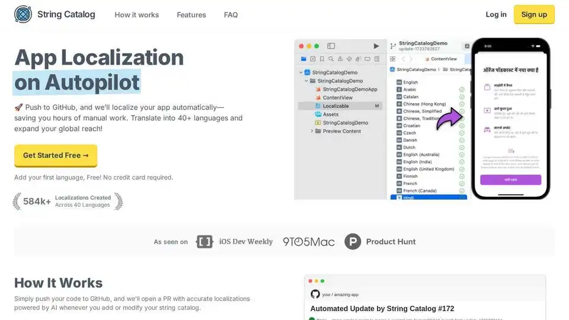Click the Xcode branch icon beside StringCatalogDemo
569x320 pixels.
coord(393,46)
